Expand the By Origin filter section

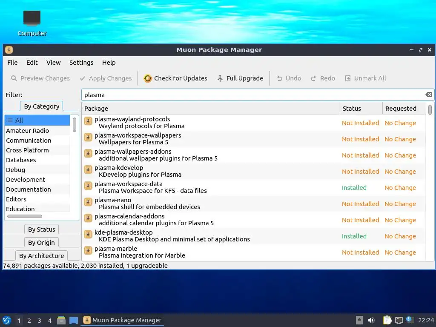tap(41, 242)
